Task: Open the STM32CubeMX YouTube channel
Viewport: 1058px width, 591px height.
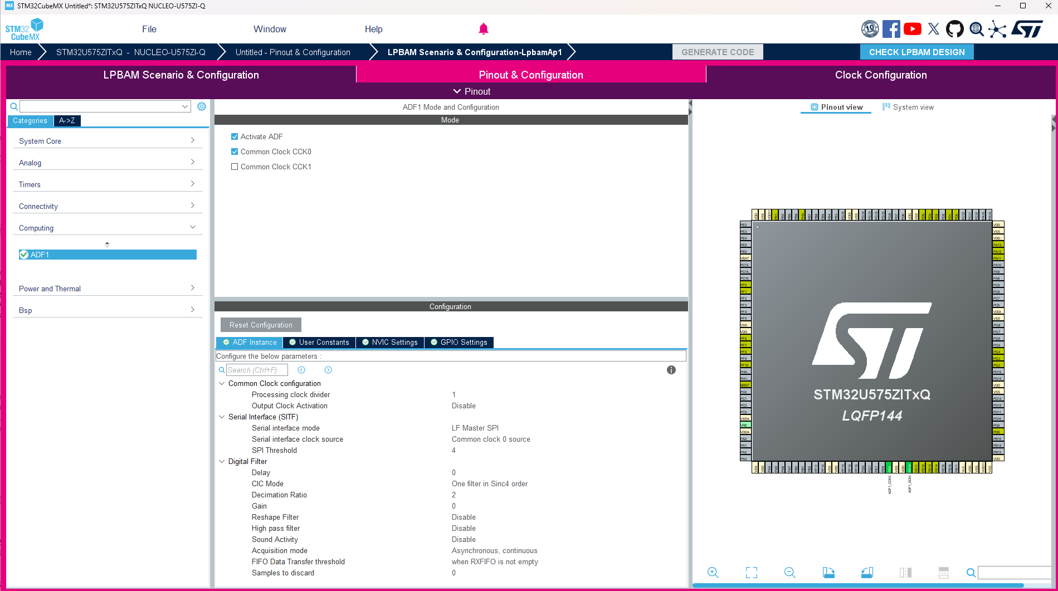Action: tap(912, 28)
